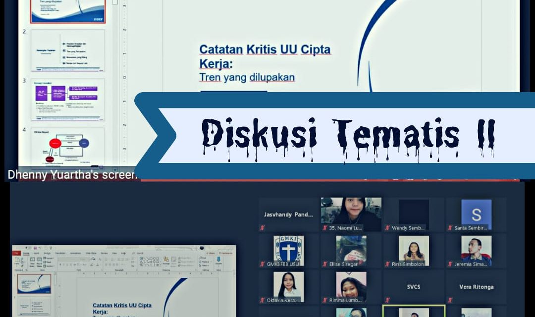Click the SVCS participant tile
The width and height of the screenshot is (535, 317).
coord(414,287)
